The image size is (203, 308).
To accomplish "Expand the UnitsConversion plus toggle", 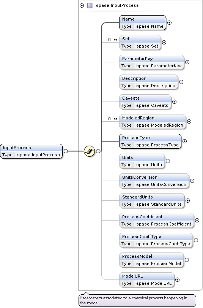I will coord(192,181).
